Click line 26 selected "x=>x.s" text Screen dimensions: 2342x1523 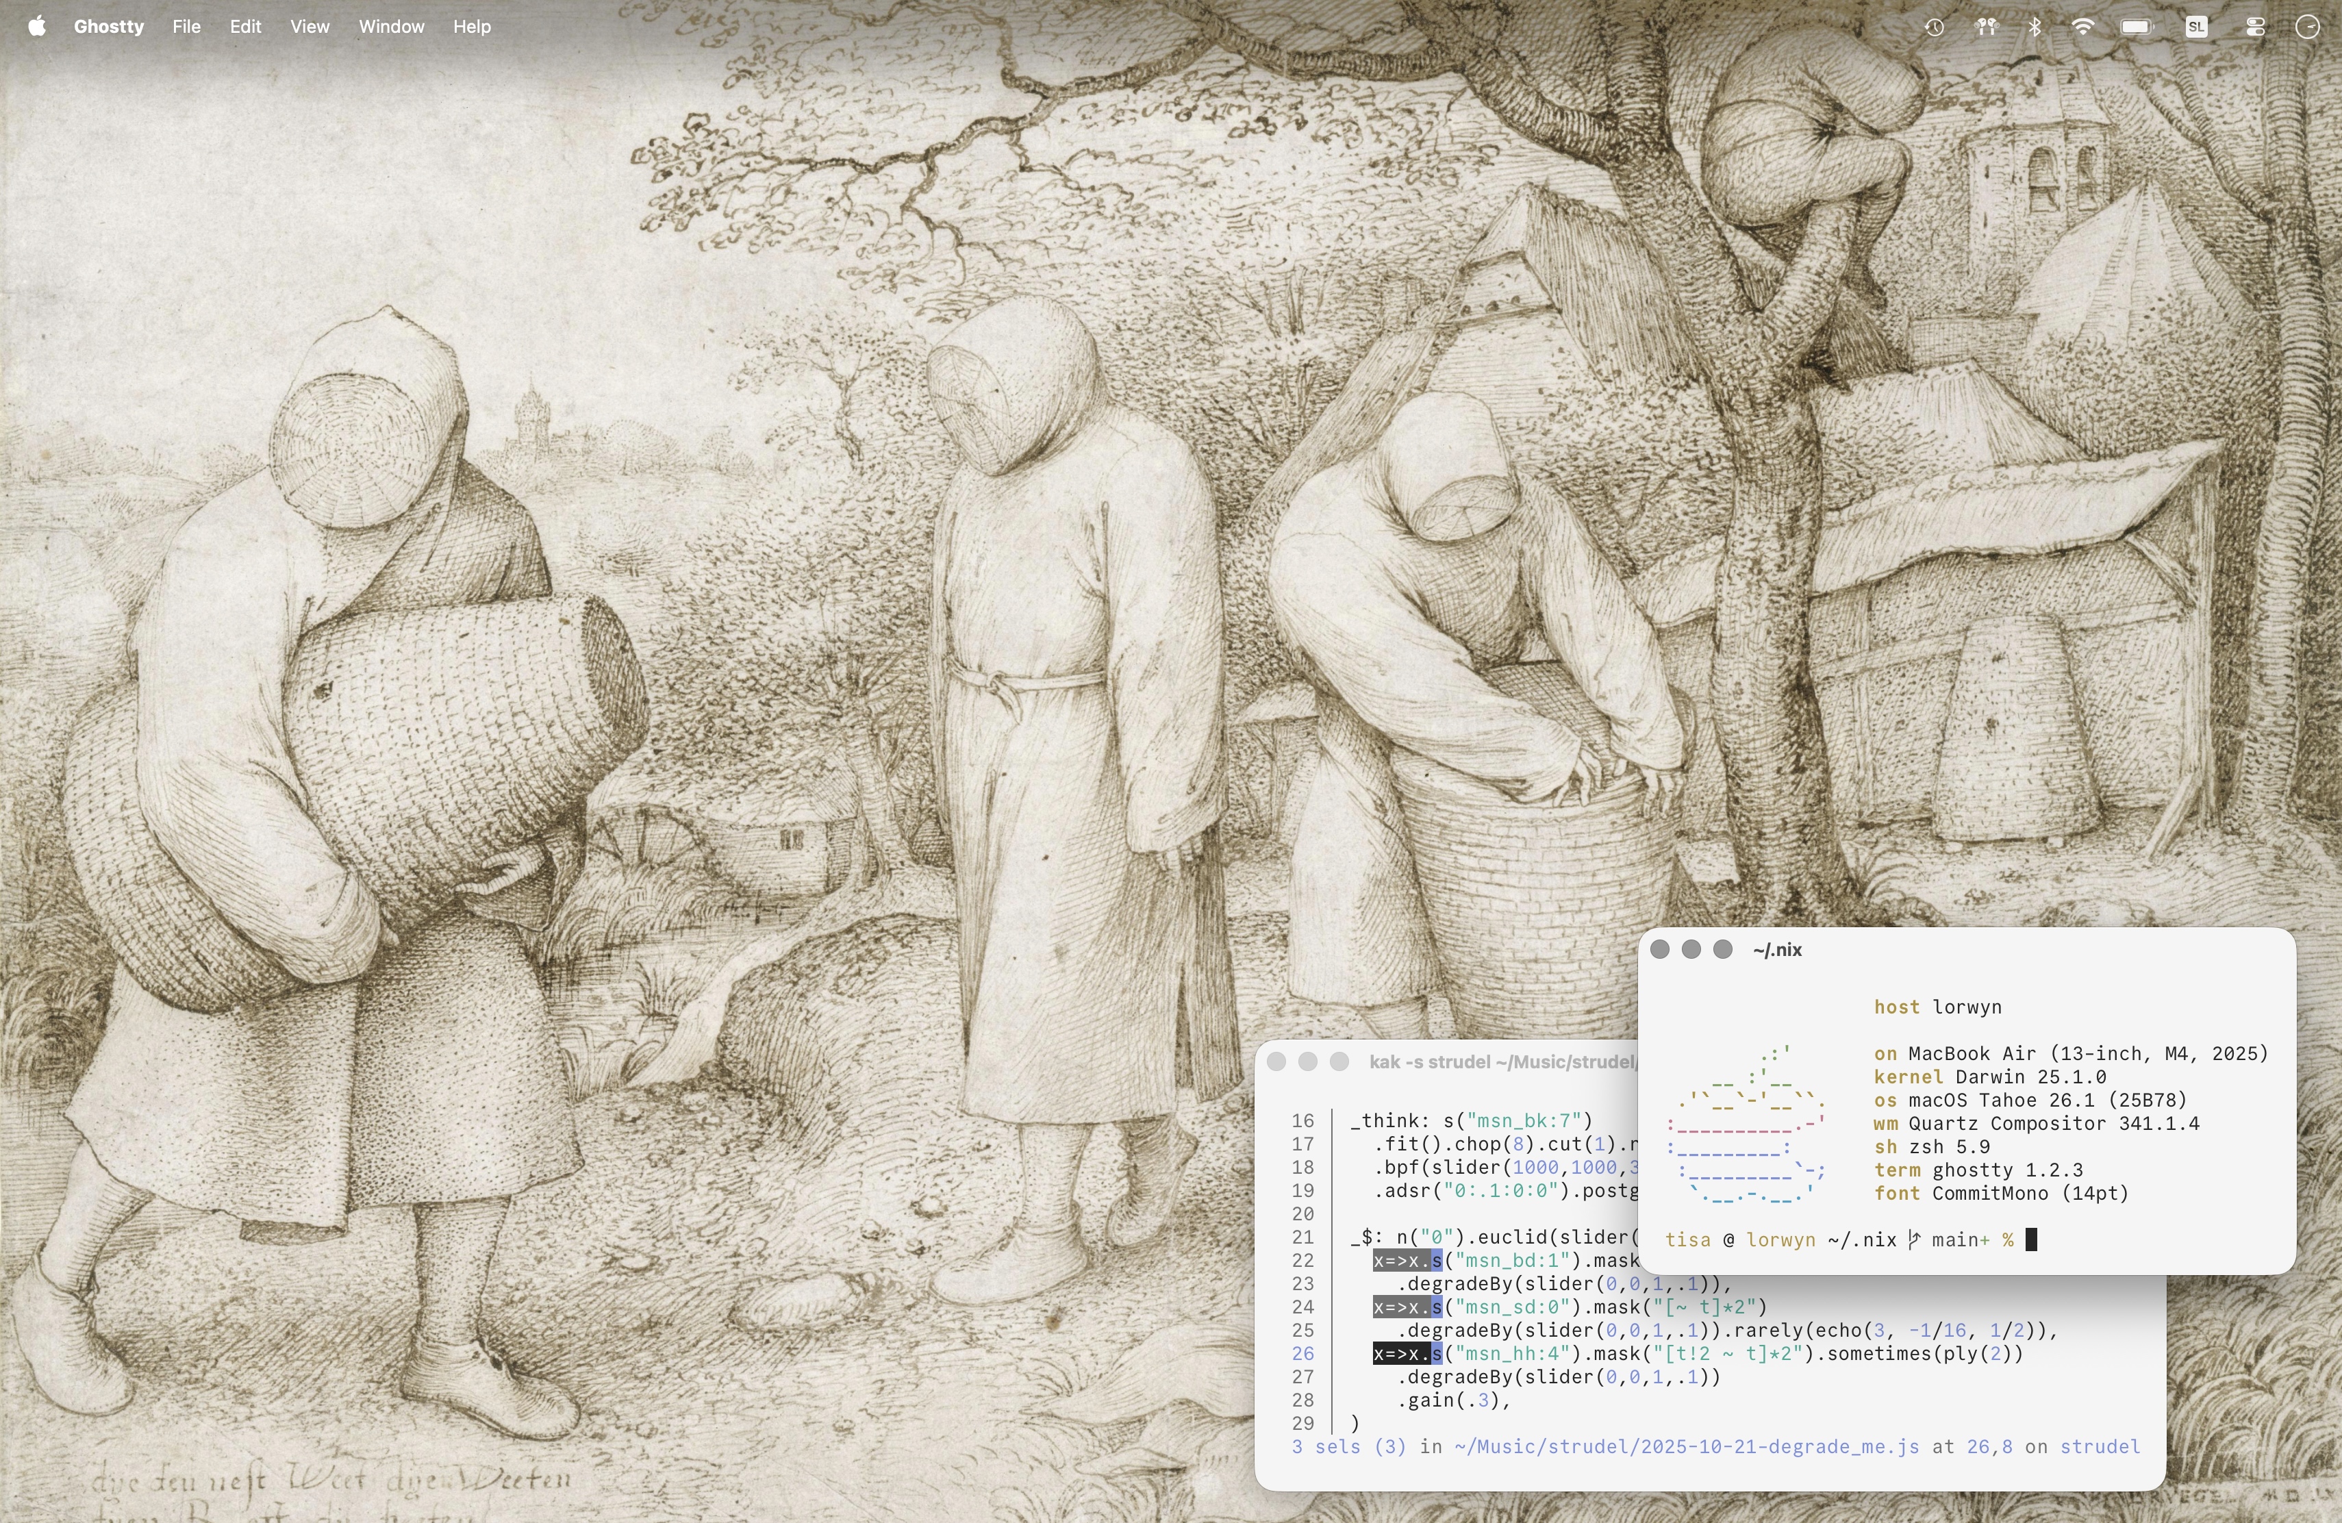pyautogui.click(x=1406, y=1354)
